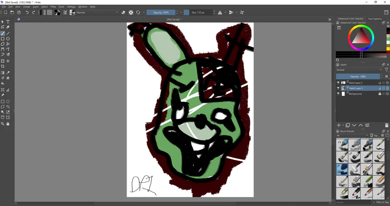Create a new document

[5, 13]
